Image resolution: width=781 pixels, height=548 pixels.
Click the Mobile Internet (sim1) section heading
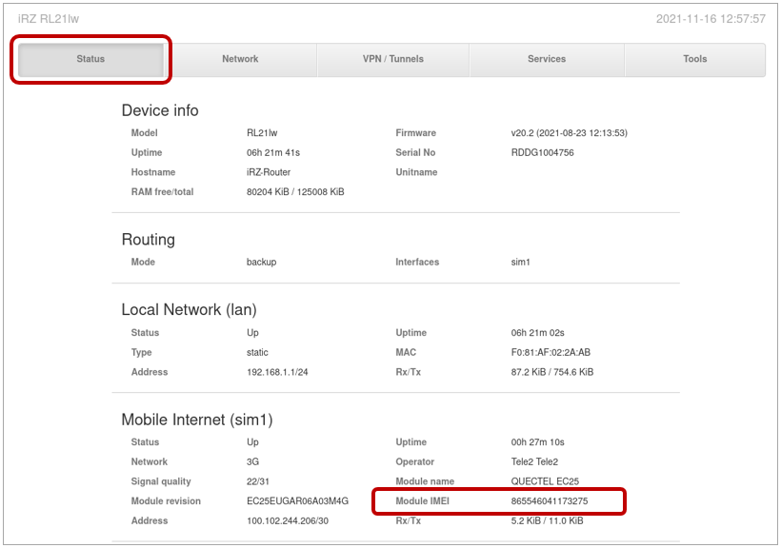[200, 420]
